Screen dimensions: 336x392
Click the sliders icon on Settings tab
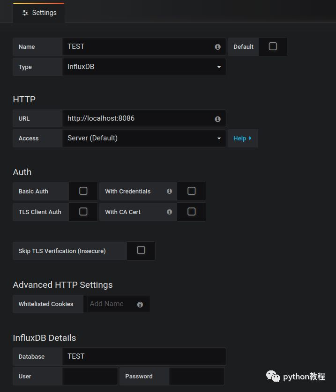tap(25, 13)
